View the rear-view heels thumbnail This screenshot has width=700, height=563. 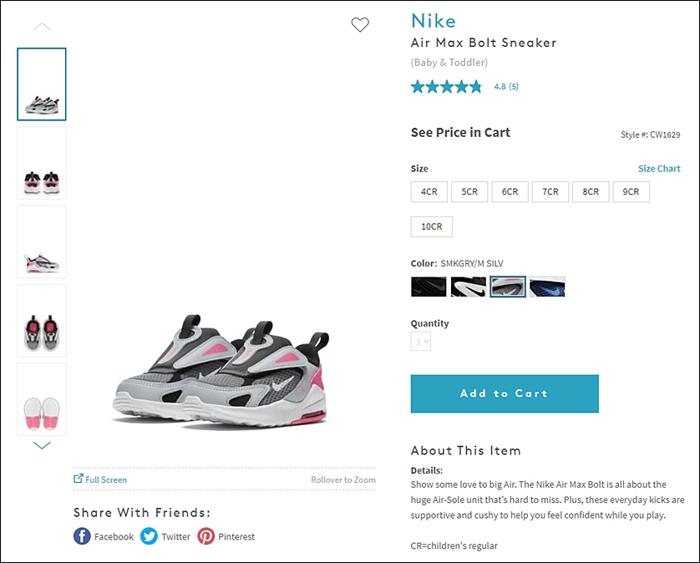tap(42, 163)
